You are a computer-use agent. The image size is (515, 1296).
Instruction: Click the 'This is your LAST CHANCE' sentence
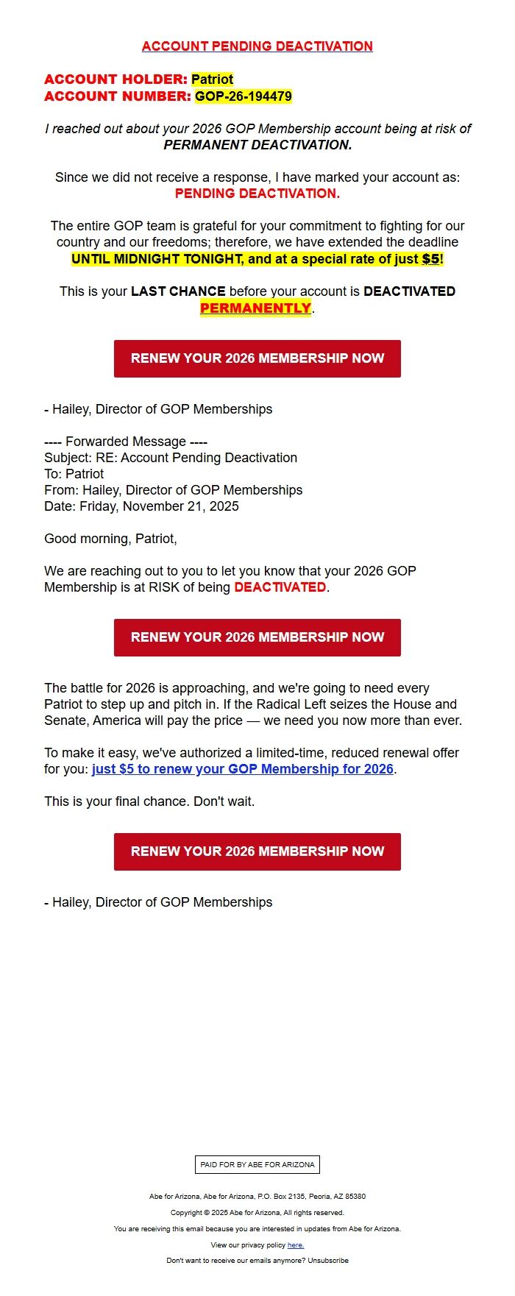click(x=257, y=291)
